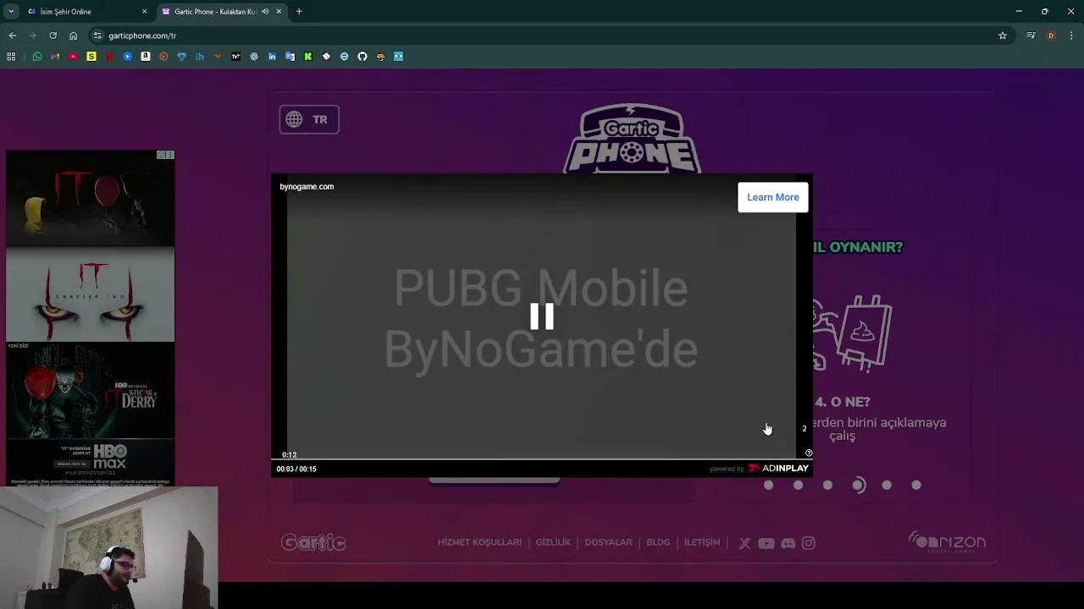This screenshot has width=1084, height=609.
Task: Open Netflix bookmark
Action: pyautogui.click(x=109, y=57)
